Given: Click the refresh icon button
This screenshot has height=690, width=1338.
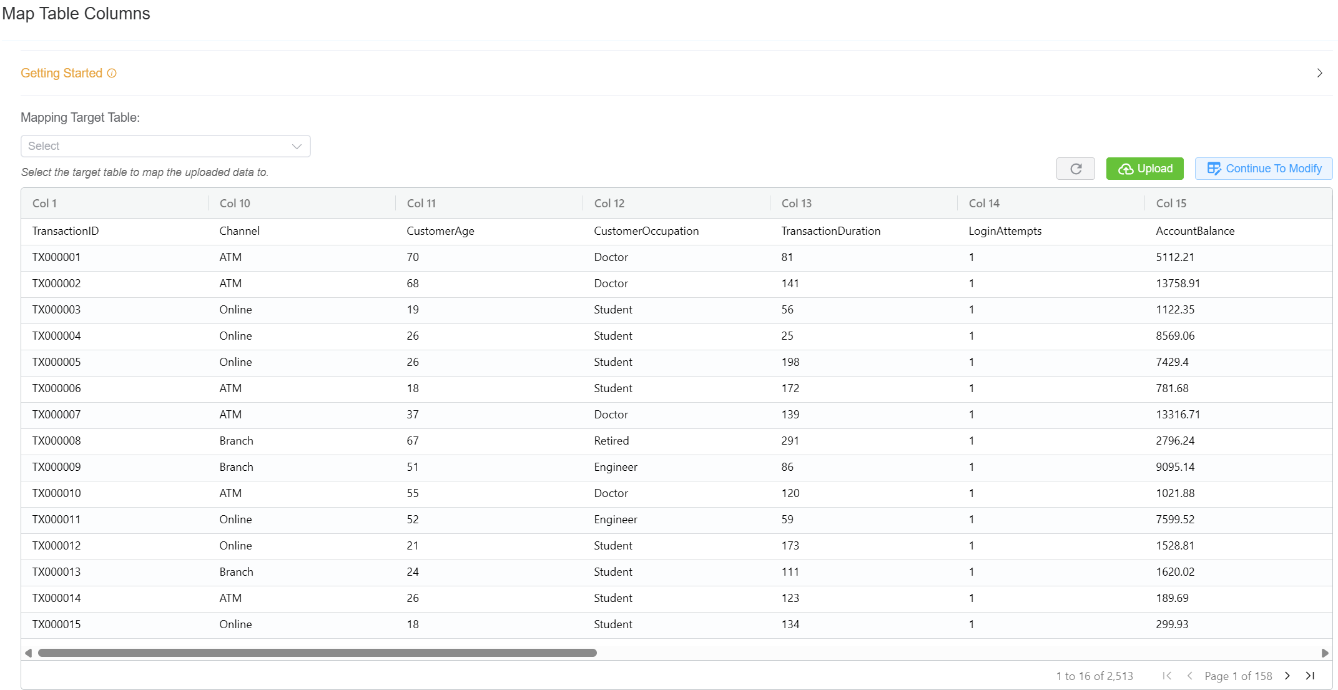Looking at the screenshot, I should click(1075, 169).
